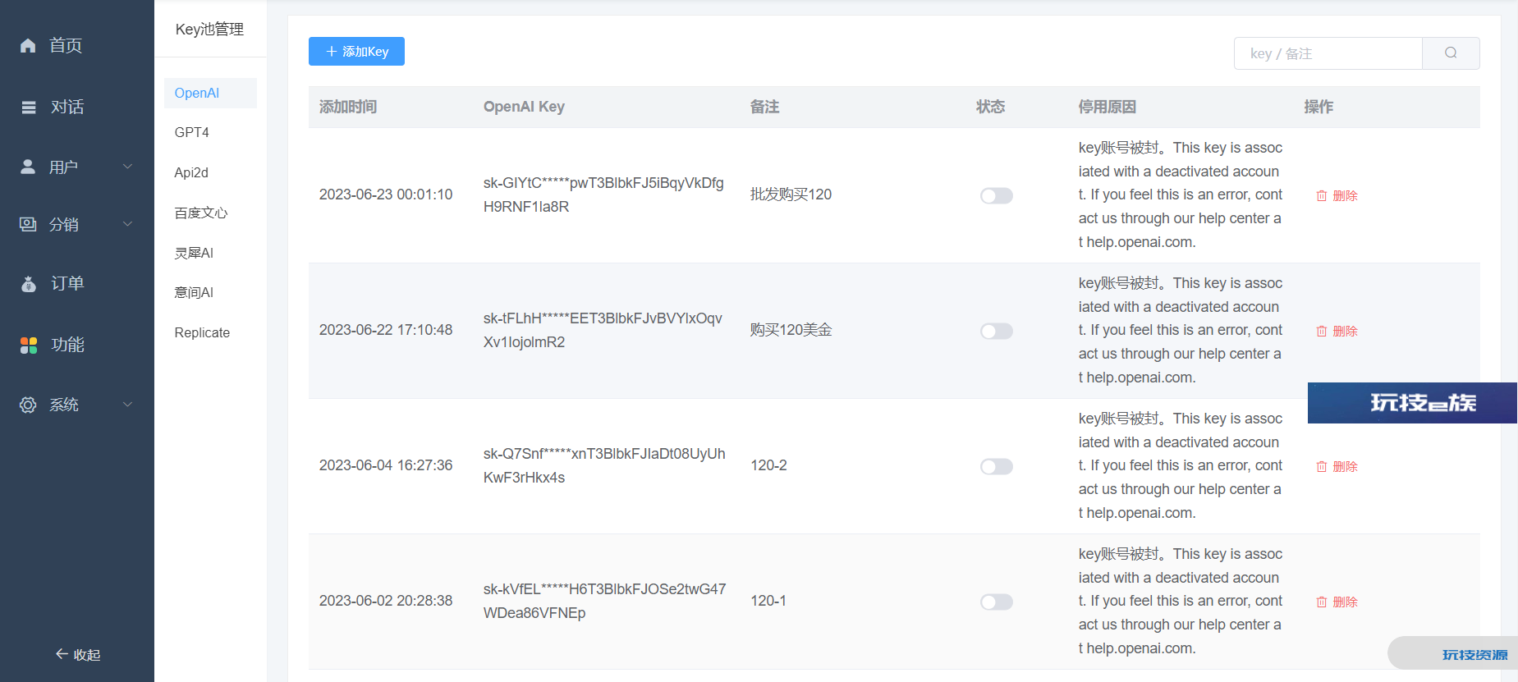
Task: Click the 批发购买120 remark cell
Action: tap(791, 195)
